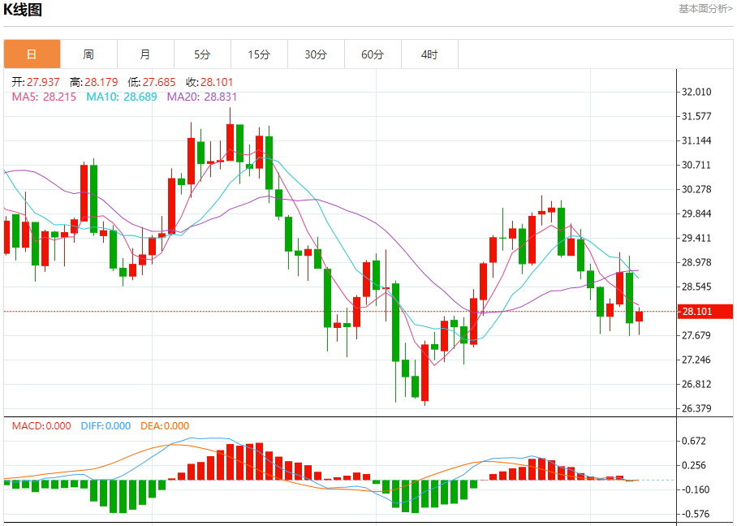Click the DEA 0.000 indicator label
The height and width of the screenshot is (526, 737).
pos(165,426)
